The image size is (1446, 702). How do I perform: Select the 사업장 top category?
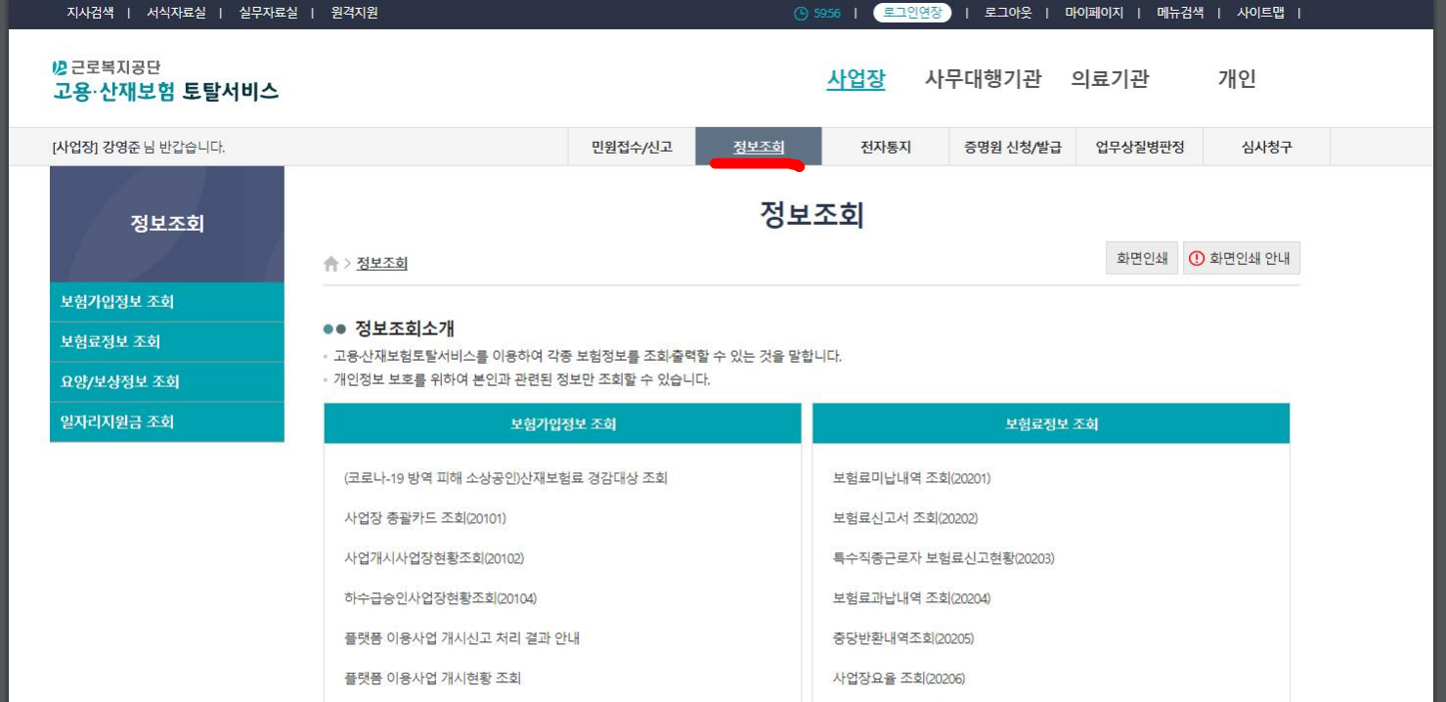(855, 79)
